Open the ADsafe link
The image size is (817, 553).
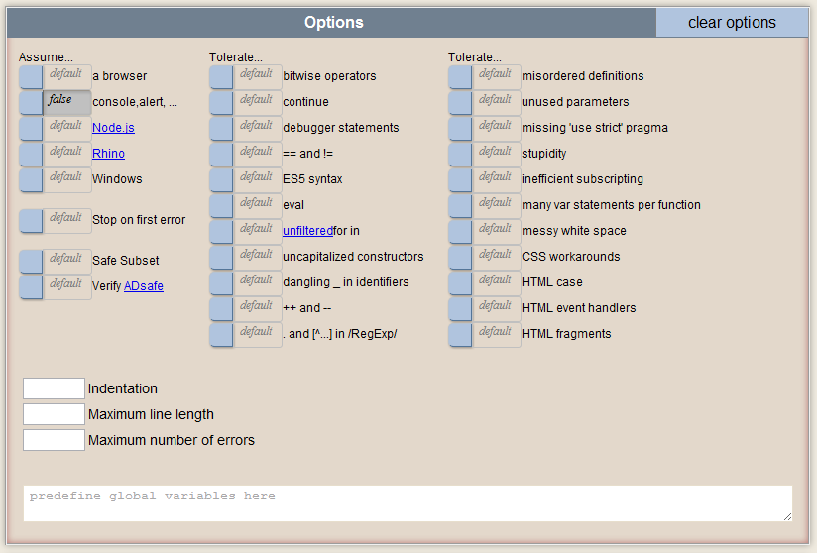[144, 286]
